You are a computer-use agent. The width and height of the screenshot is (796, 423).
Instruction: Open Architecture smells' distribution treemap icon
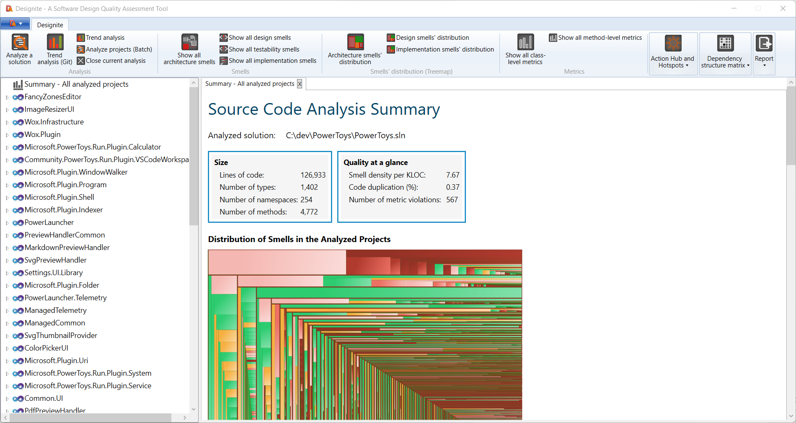pyautogui.click(x=355, y=42)
